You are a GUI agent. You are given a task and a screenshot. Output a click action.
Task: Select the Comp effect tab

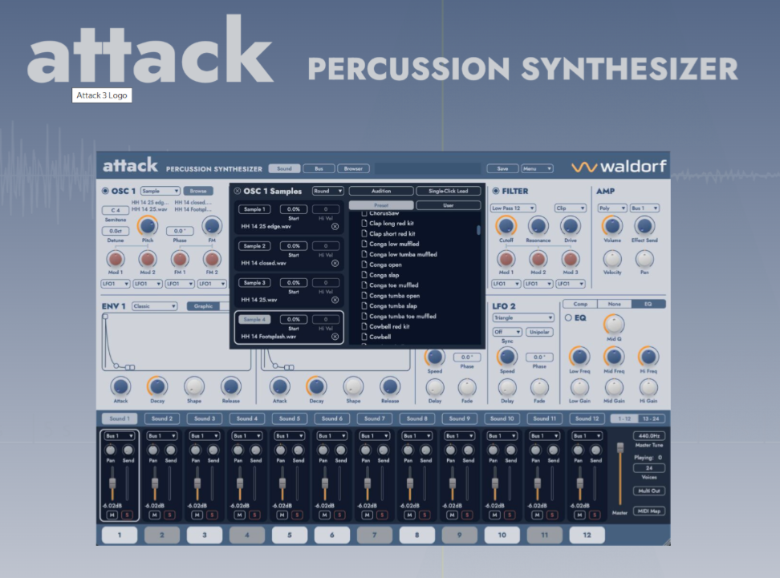coord(580,304)
